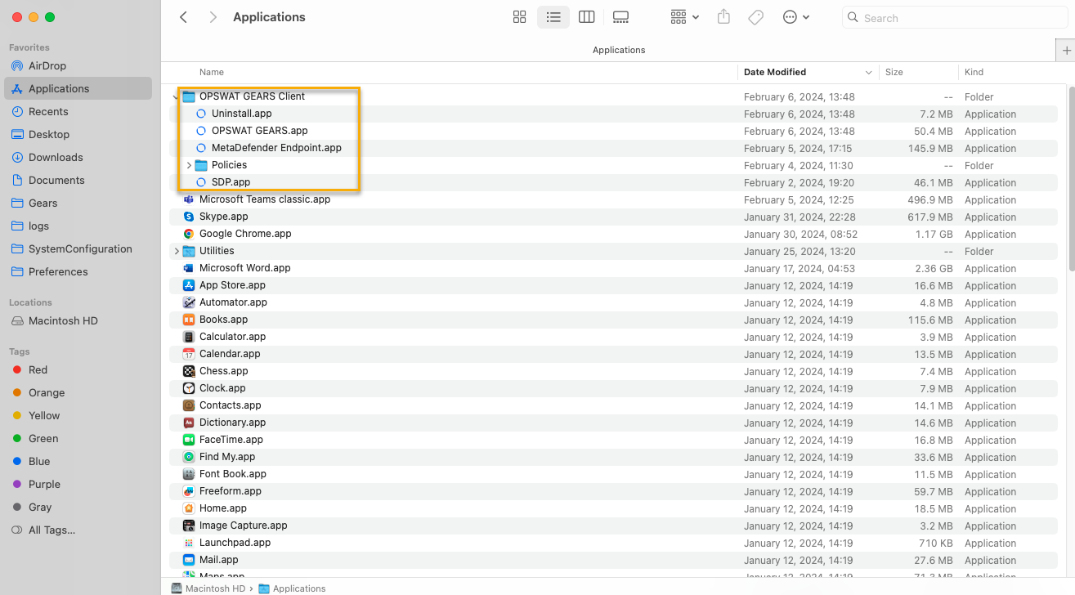This screenshot has height=595, width=1075.
Task: Open Downloads in the sidebar
Action: point(78,157)
